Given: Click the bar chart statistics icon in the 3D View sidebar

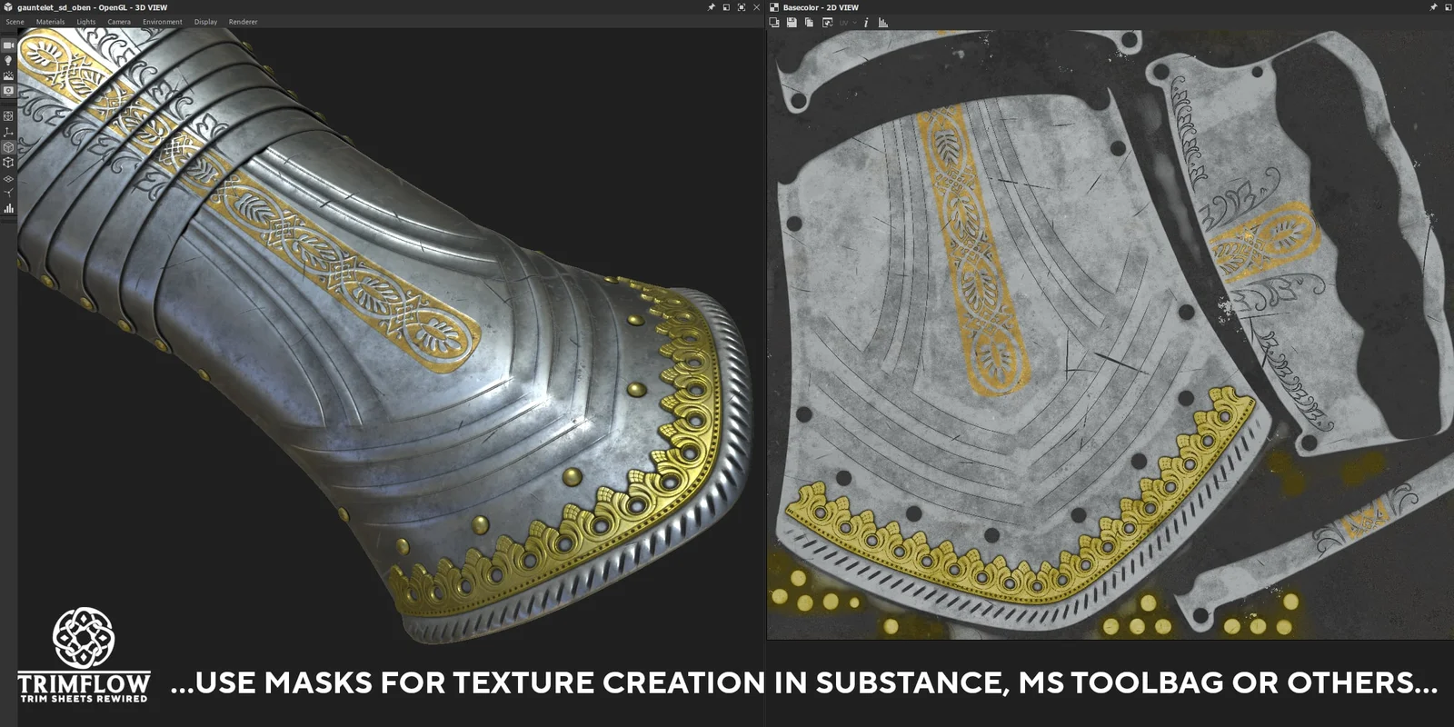Looking at the screenshot, I should 8,208.
